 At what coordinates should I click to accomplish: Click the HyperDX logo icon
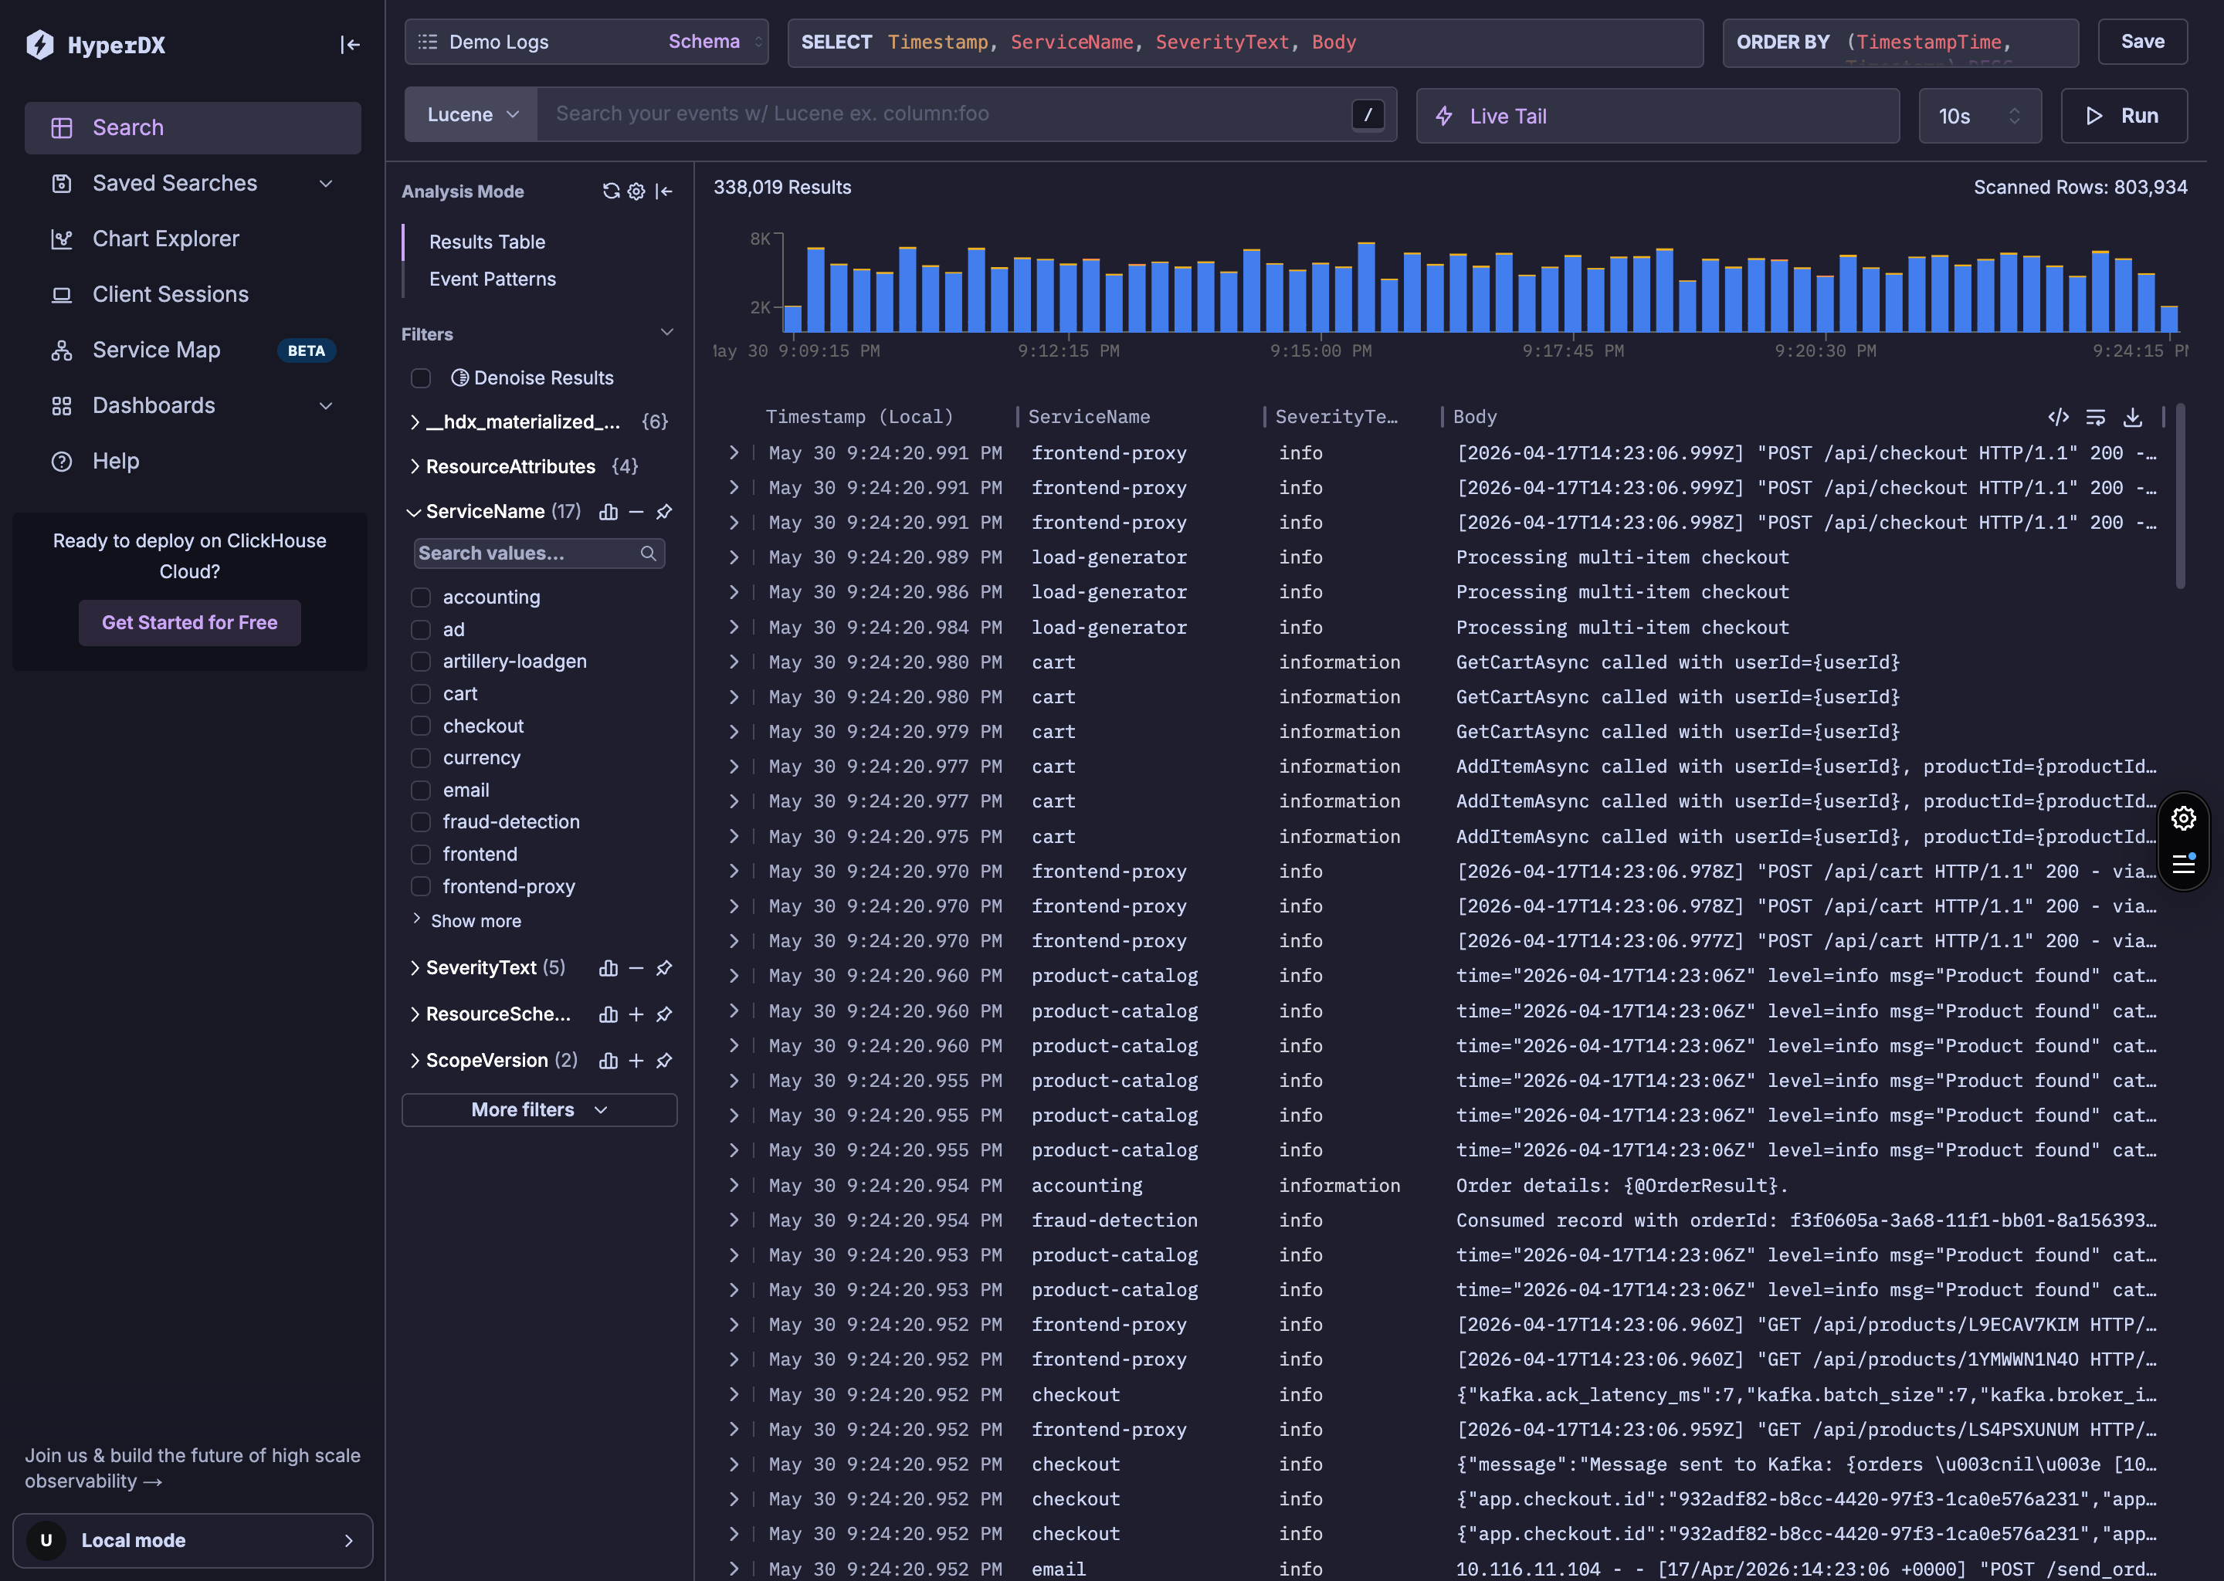(40, 45)
